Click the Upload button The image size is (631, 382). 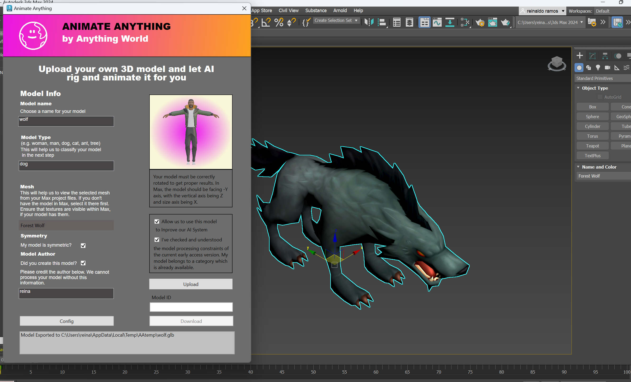(191, 284)
